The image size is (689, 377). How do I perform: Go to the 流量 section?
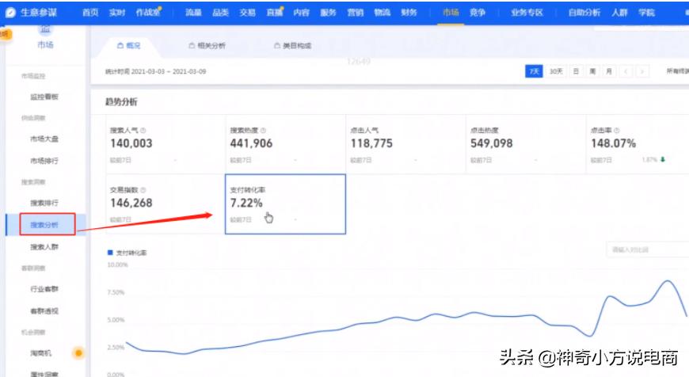click(x=193, y=13)
